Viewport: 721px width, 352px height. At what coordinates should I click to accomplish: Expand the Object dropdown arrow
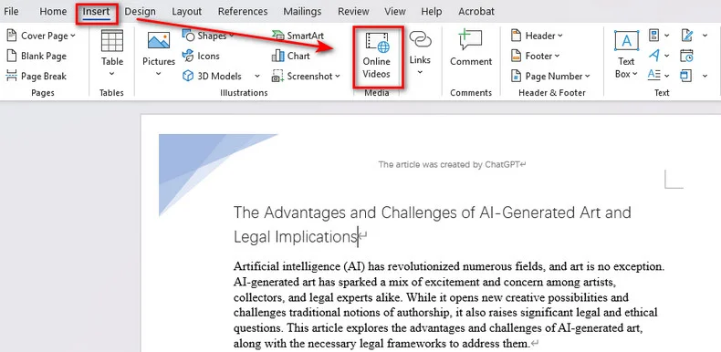coord(705,76)
